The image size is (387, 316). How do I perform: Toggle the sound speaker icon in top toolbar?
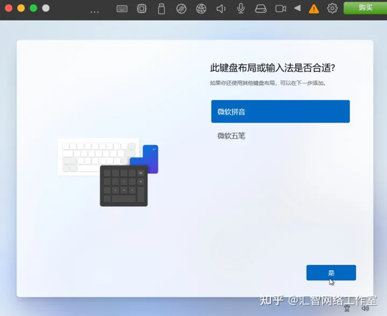point(221,9)
